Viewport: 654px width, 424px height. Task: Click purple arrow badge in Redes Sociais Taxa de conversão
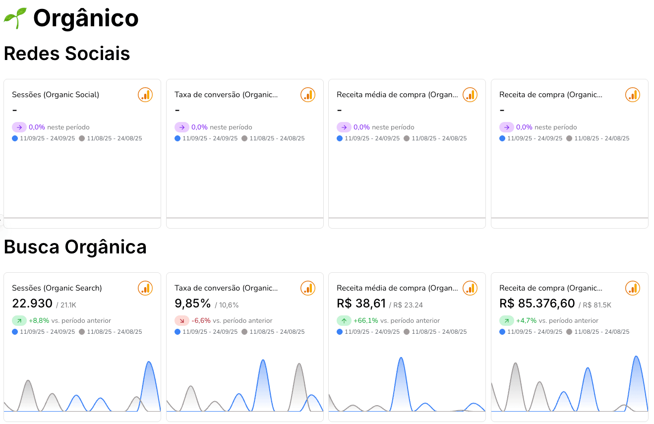click(x=182, y=127)
